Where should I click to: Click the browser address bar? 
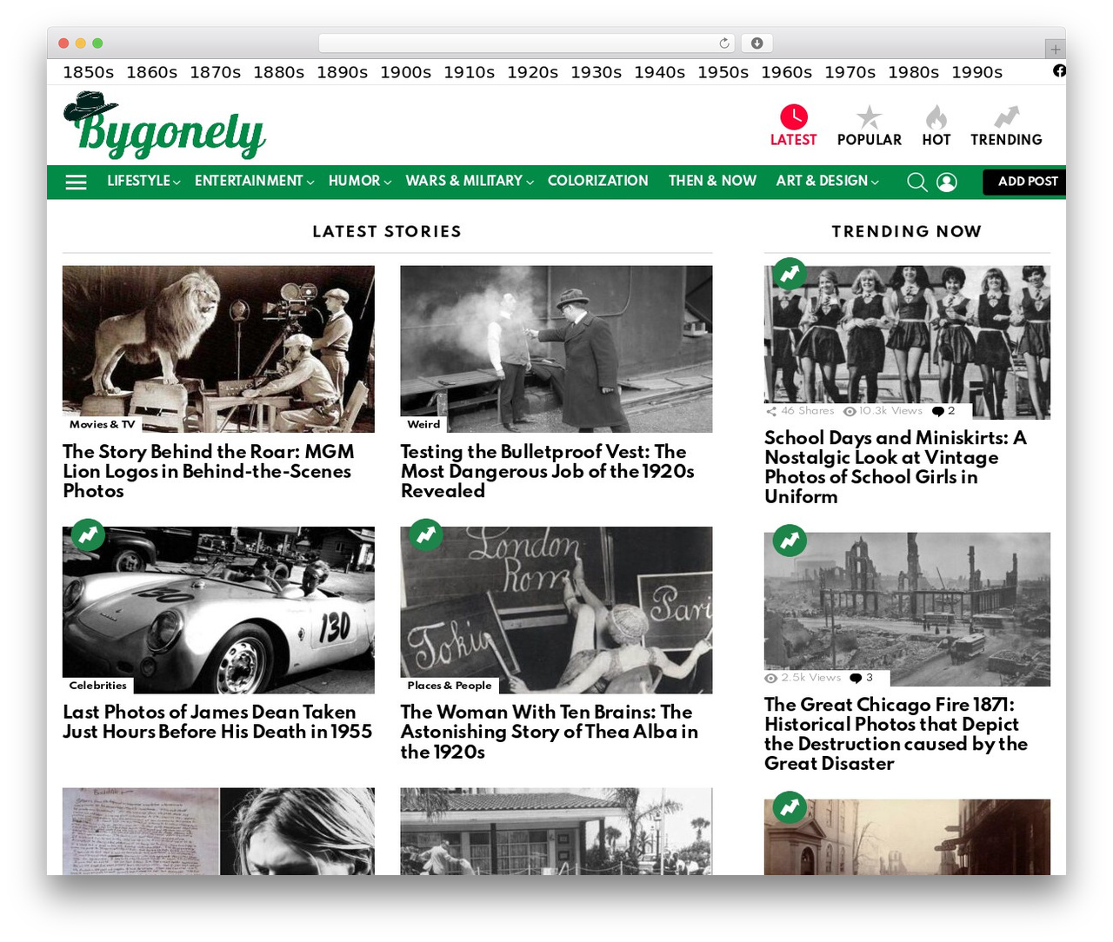coord(527,43)
